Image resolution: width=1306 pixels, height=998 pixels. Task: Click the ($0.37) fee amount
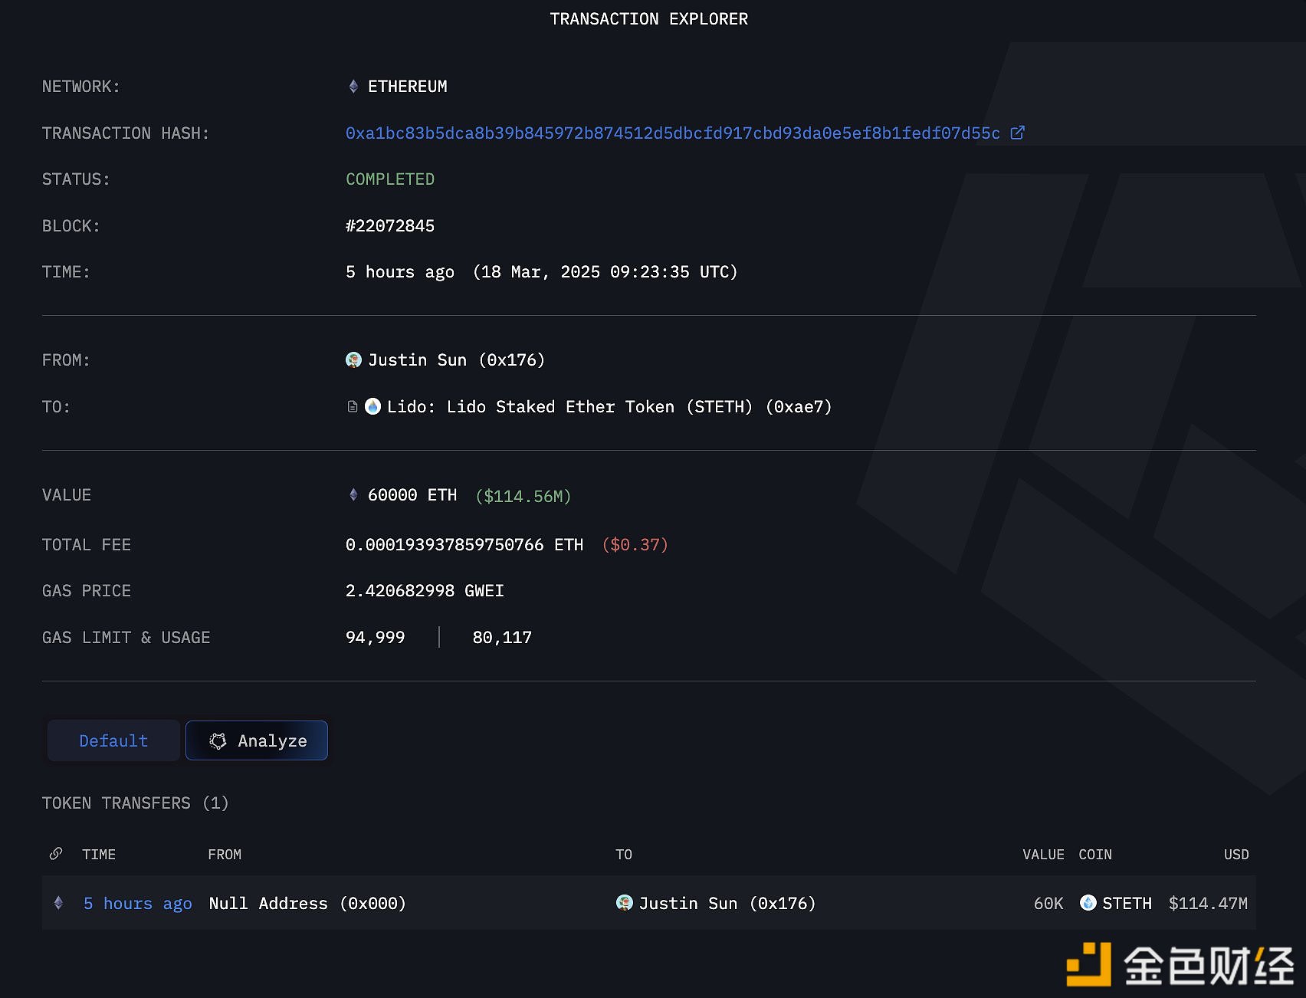(x=635, y=544)
